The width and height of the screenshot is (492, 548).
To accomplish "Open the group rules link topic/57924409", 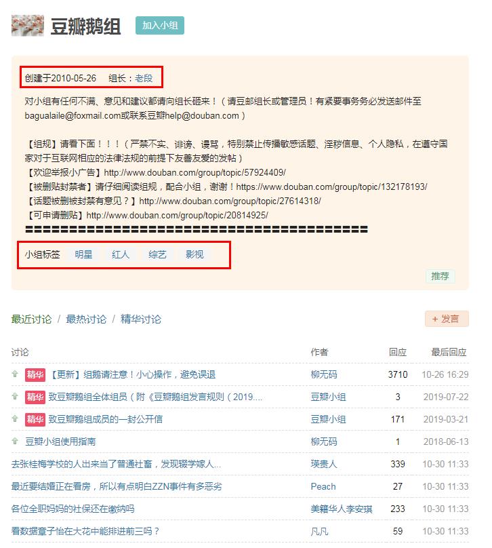I will pyautogui.click(x=194, y=172).
